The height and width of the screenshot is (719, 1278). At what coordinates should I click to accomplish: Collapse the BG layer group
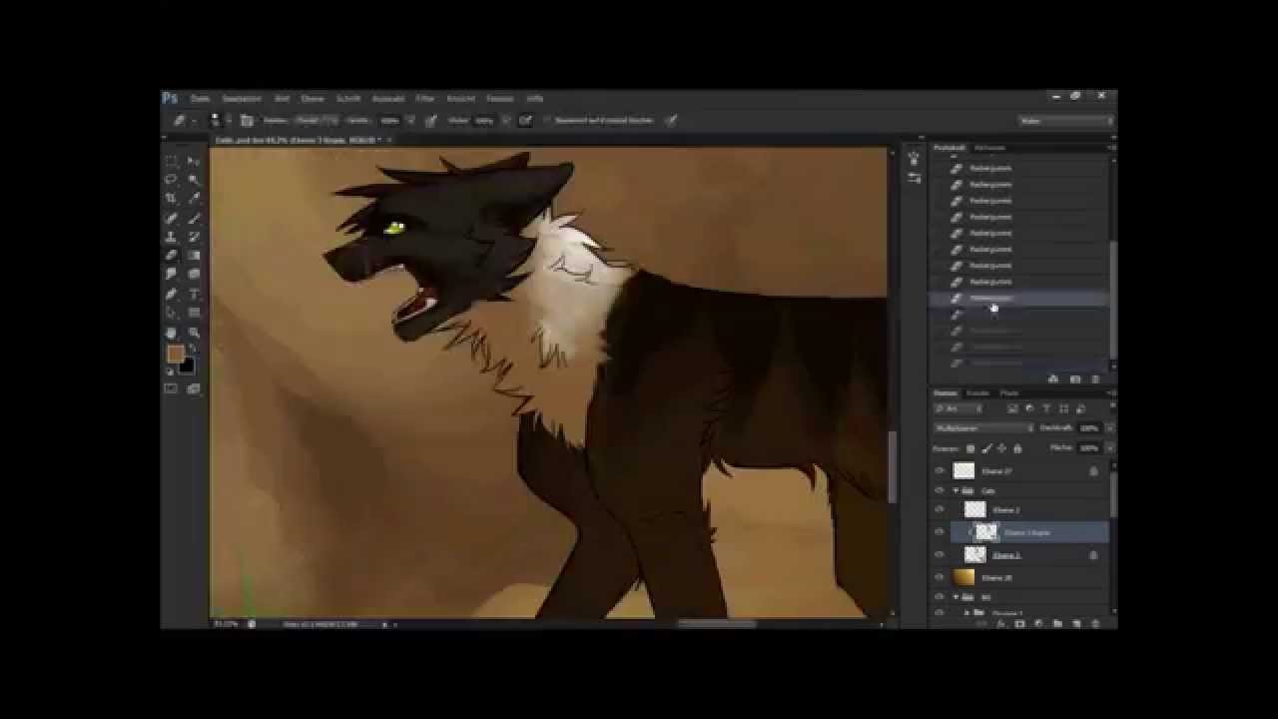957,597
